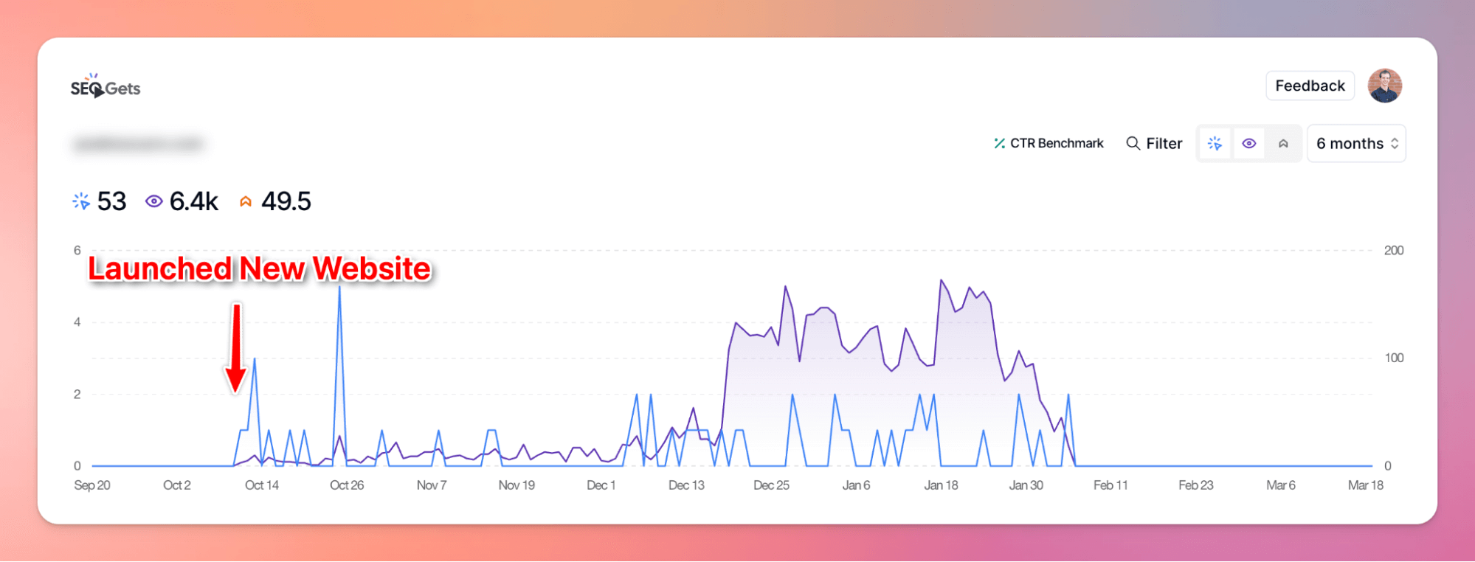Click the magnifier icon next to Filter
This screenshot has height=562, width=1475.
point(1133,143)
